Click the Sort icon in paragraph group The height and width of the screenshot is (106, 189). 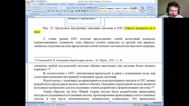[x=93, y=8]
